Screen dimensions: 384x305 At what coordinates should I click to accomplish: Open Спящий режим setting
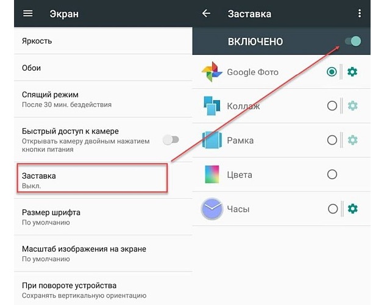click(103, 99)
